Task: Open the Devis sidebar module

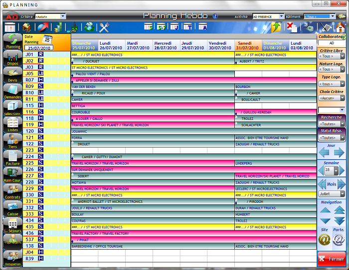Action: (12, 75)
